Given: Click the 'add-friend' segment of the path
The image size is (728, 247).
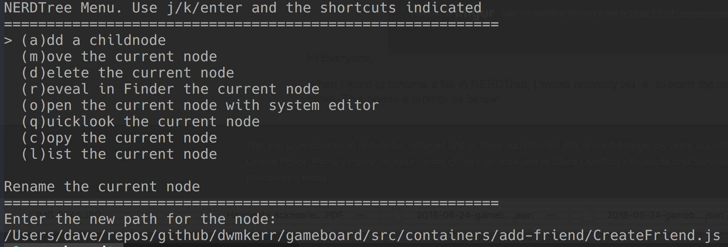Looking at the screenshot, I should point(541,235).
